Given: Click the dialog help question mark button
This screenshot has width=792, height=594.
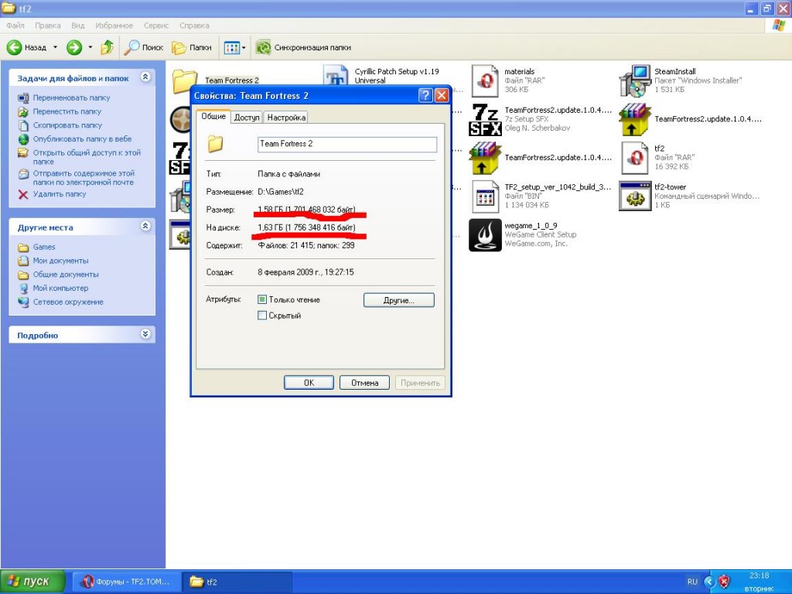Looking at the screenshot, I should (425, 95).
